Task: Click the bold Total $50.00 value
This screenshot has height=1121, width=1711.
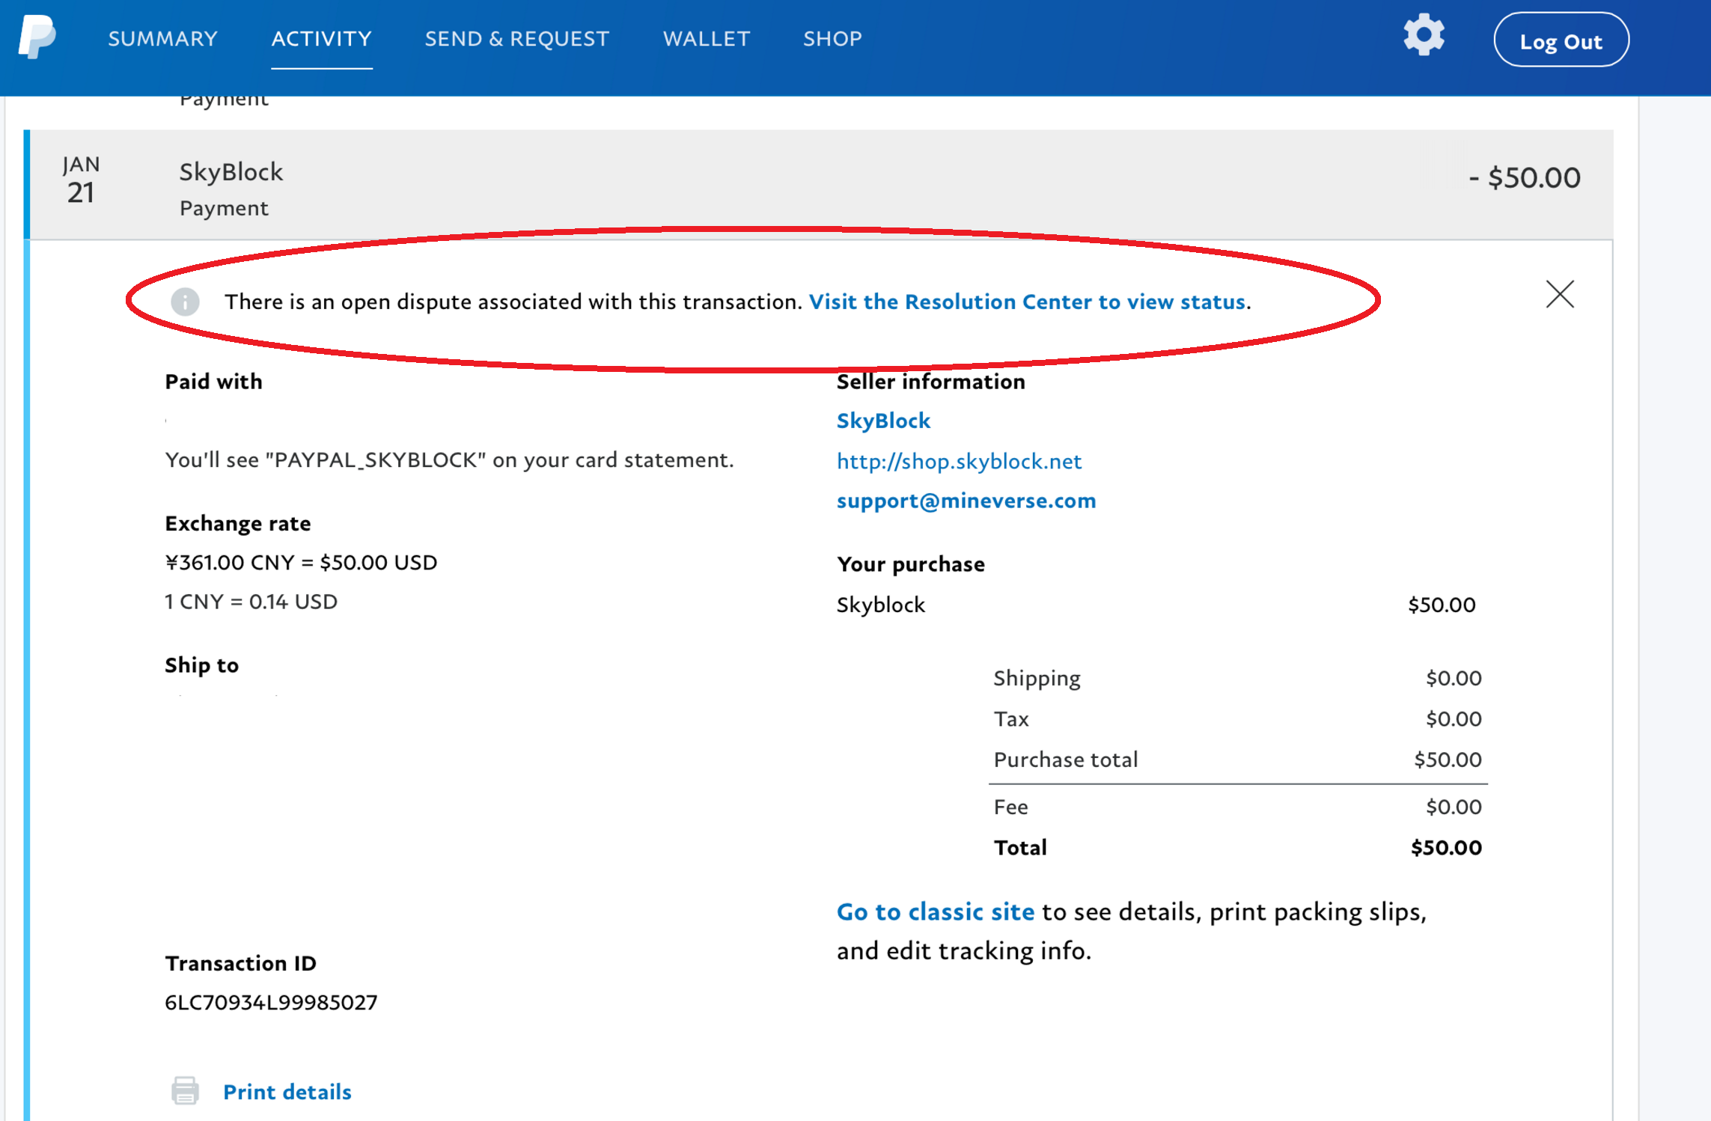Action: pyautogui.click(x=1446, y=847)
